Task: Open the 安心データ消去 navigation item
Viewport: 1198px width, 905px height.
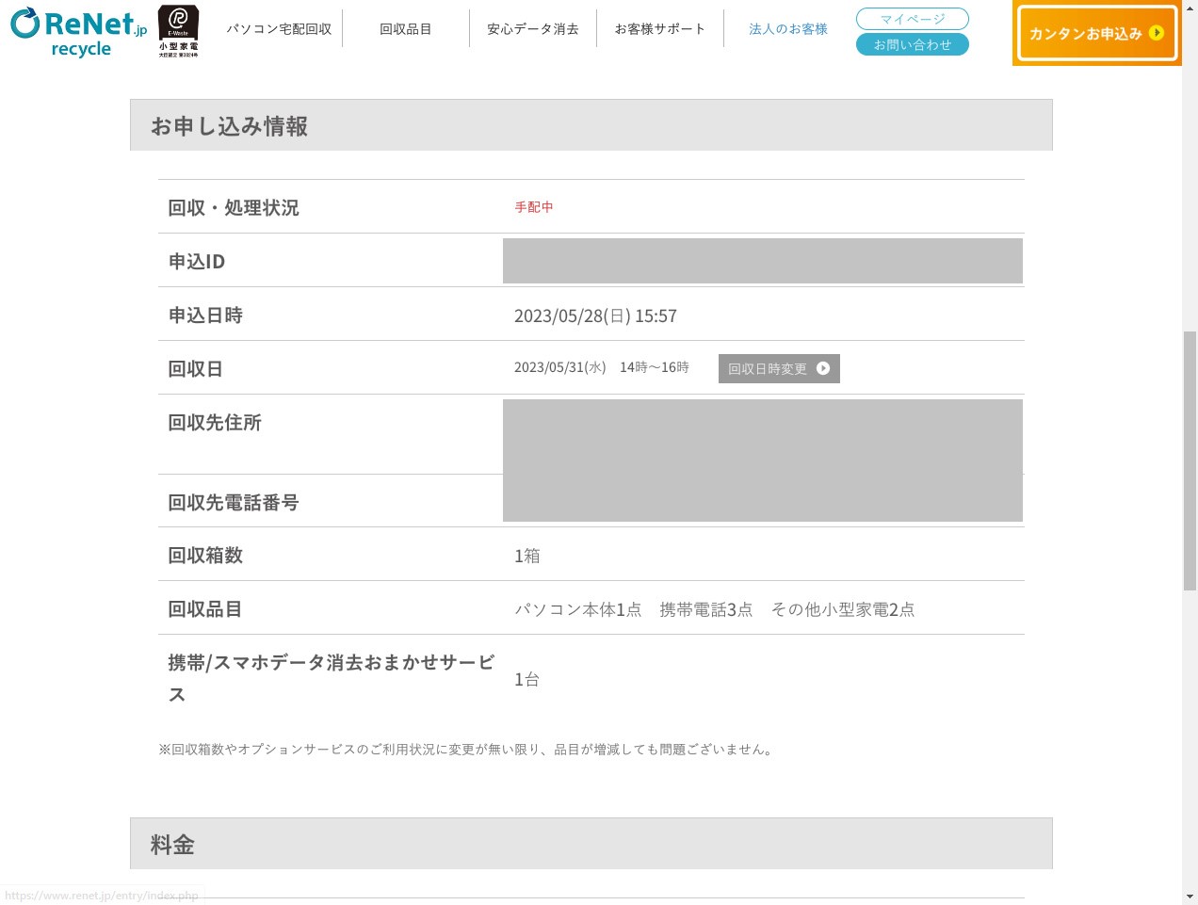Action: point(533,29)
